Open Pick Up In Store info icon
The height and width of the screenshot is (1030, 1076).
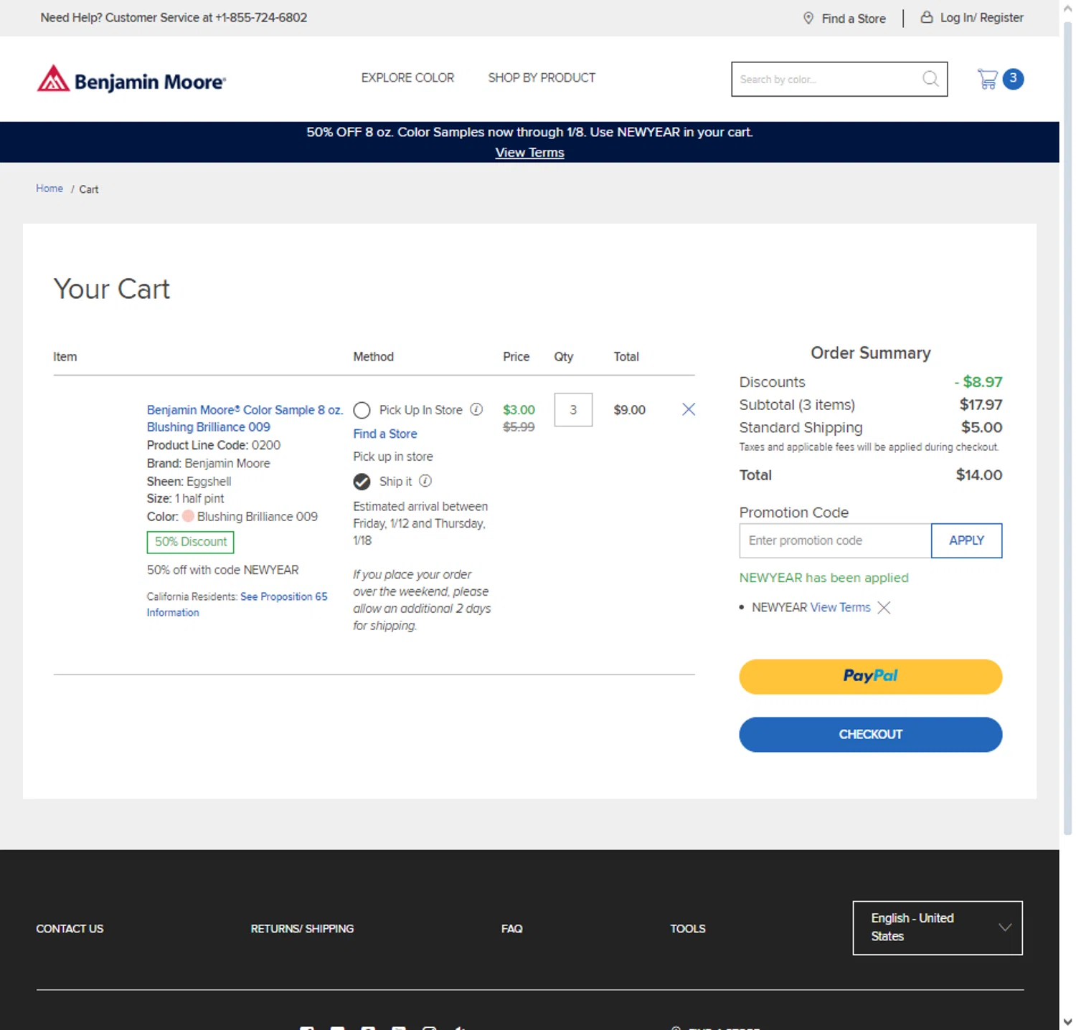(x=476, y=409)
